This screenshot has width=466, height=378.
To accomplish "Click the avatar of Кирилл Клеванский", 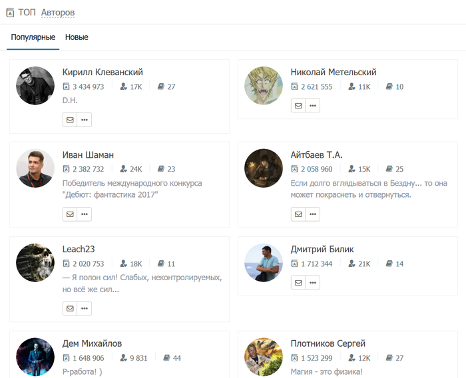I will coord(35,86).
